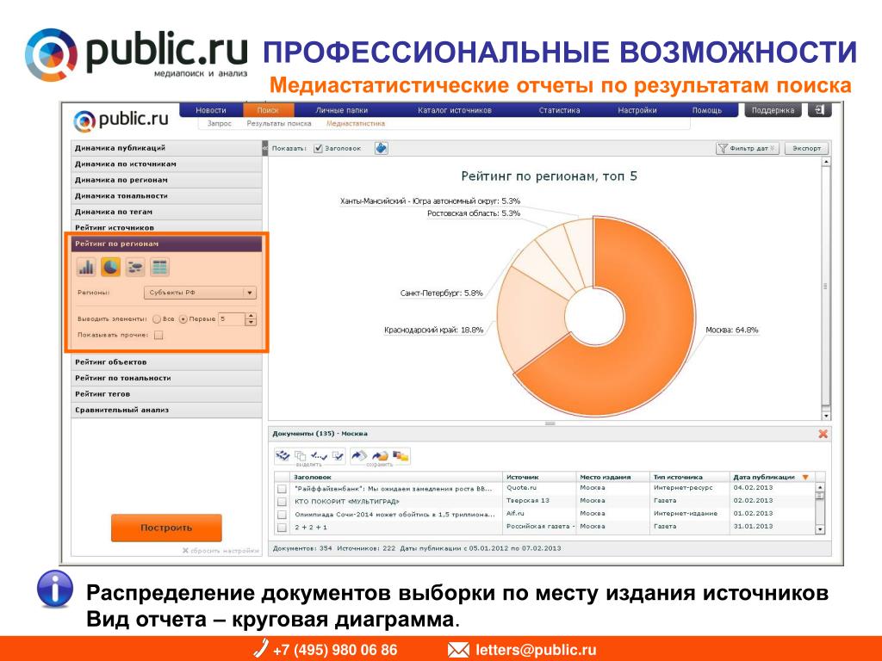Check the Райффайзенбанк document row checkbox
This screenshot has height=661, width=882.
(x=283, y=489)
